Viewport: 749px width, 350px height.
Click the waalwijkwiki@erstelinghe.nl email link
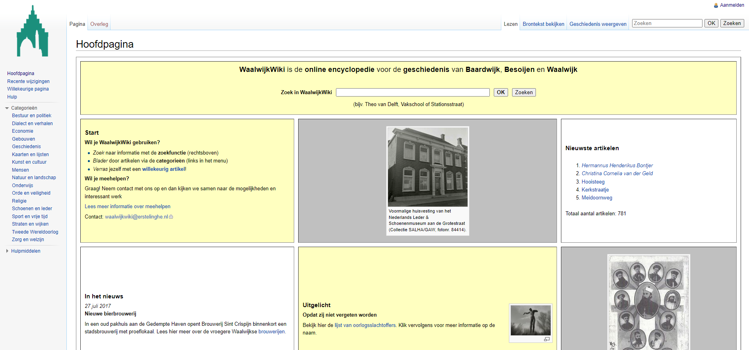pyautogui.click(x=136, y=217)
